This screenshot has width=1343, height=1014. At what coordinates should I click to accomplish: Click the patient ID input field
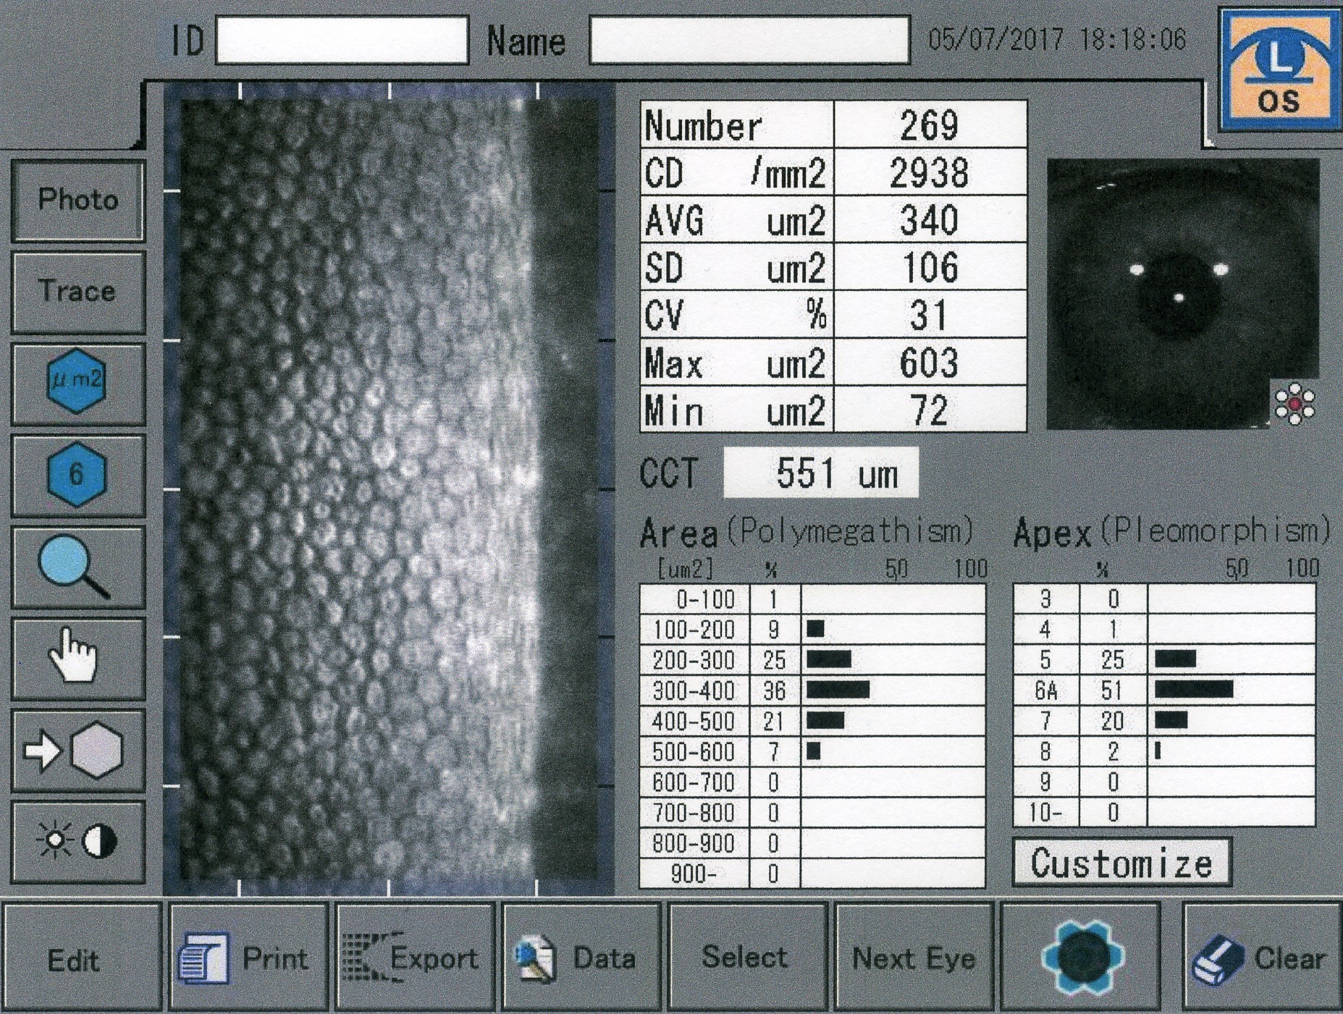click(342, 41)
